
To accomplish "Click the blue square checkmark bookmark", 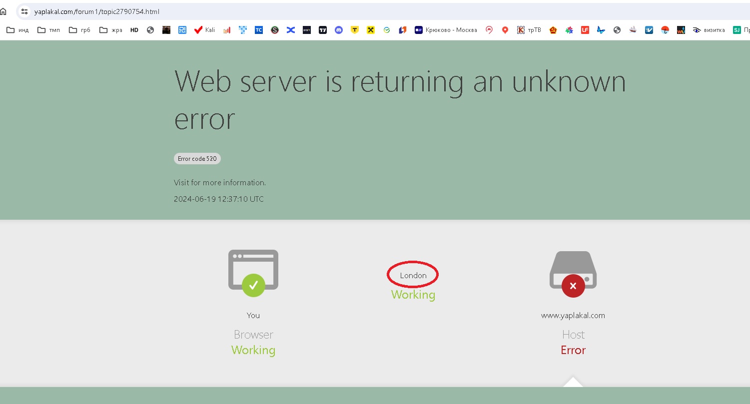I will point(649,30).
